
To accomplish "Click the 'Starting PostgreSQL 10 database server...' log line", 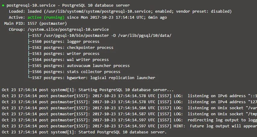I will click(88, 90).
